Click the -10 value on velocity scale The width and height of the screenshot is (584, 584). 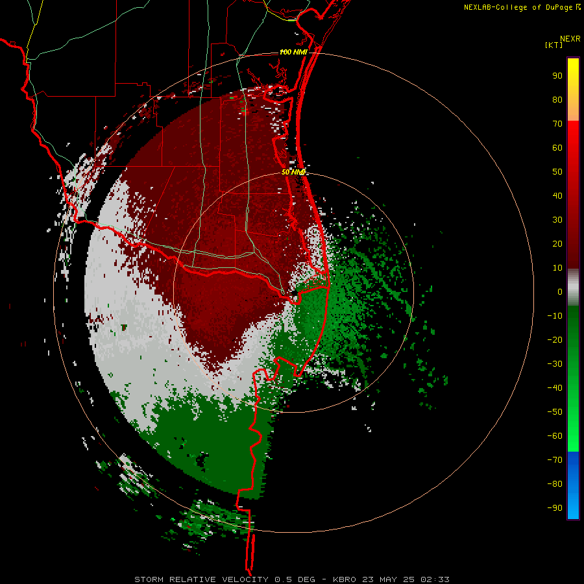pyautogui.click(x=555, y=316)
